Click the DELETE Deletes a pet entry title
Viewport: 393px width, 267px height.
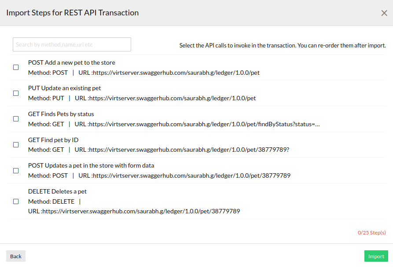coord(57,191)
